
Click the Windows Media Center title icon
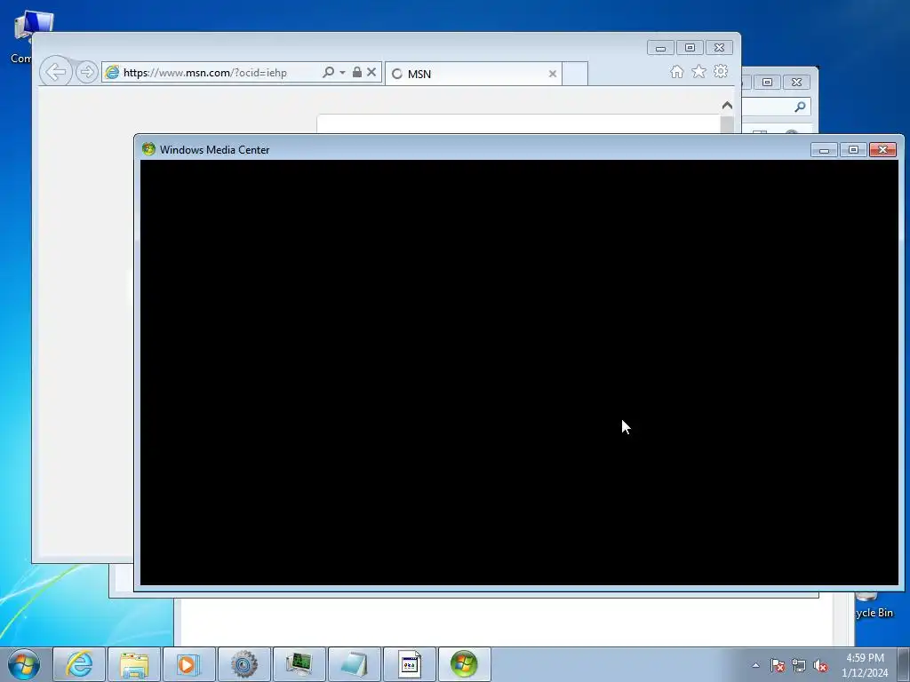148,149
